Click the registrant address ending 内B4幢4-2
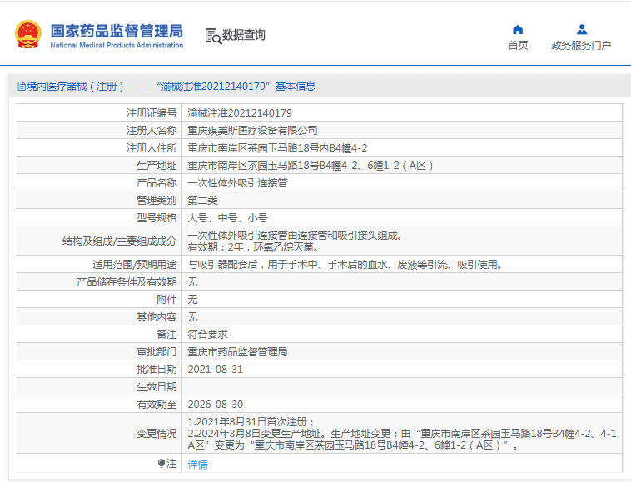The height and width of the screenshot is (482, 631). tap(277, 148)
